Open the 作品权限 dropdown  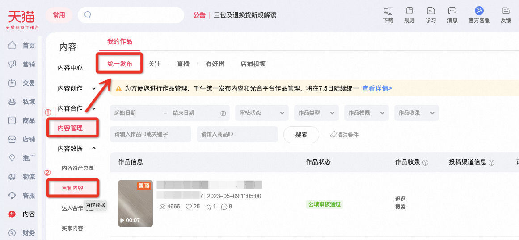[367, 113]
